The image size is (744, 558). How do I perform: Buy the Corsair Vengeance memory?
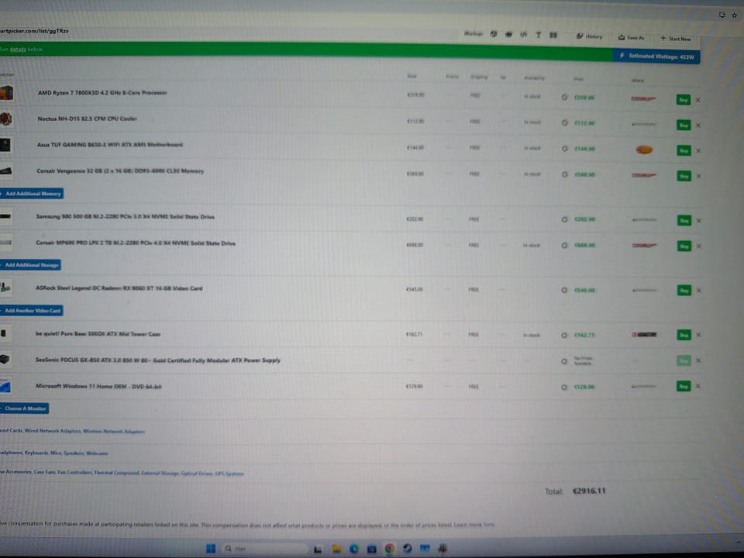click(x=684, y=176)
